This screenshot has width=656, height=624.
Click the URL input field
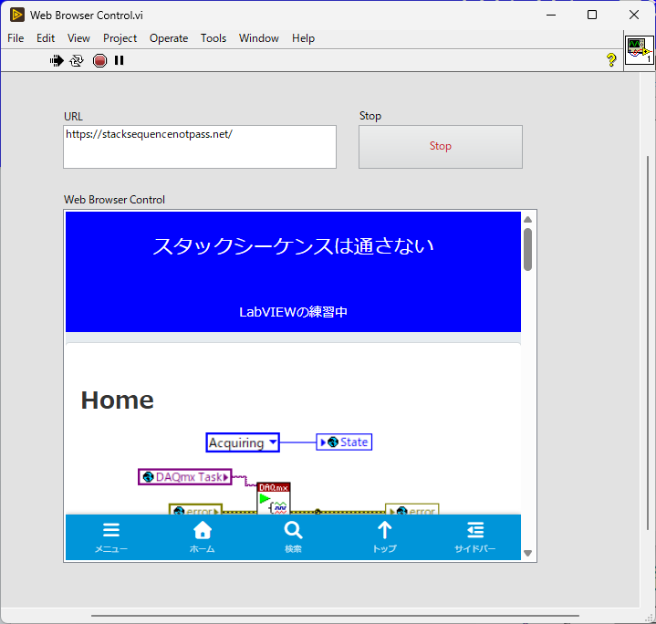click(200, 147)
